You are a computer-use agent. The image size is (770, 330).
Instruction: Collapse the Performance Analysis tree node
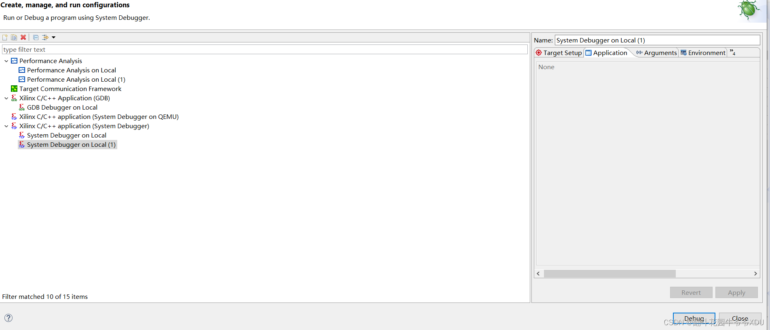pos(6,61)
